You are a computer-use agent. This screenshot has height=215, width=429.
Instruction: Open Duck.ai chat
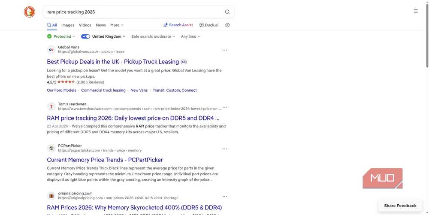coord(209,25)
